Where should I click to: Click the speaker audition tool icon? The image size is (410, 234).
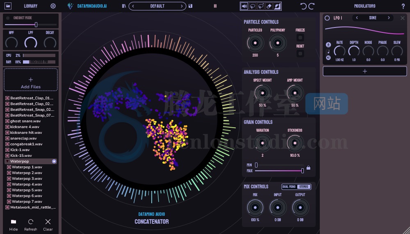click(244, 6)
